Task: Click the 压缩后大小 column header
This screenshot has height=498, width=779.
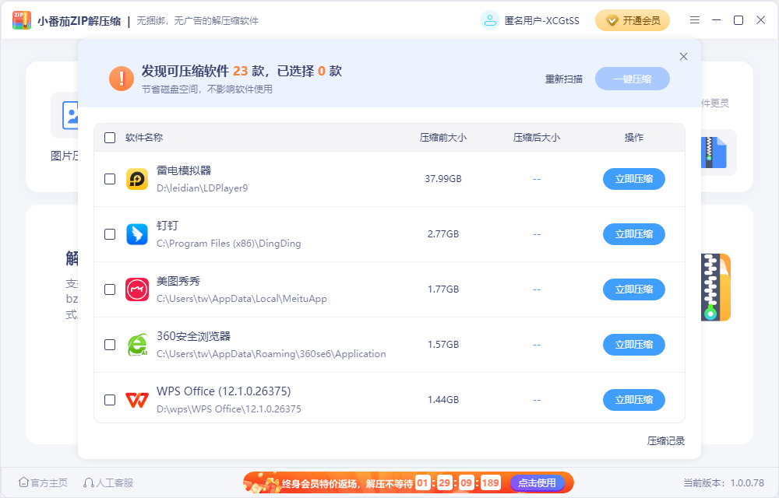Action: (537, 138)
